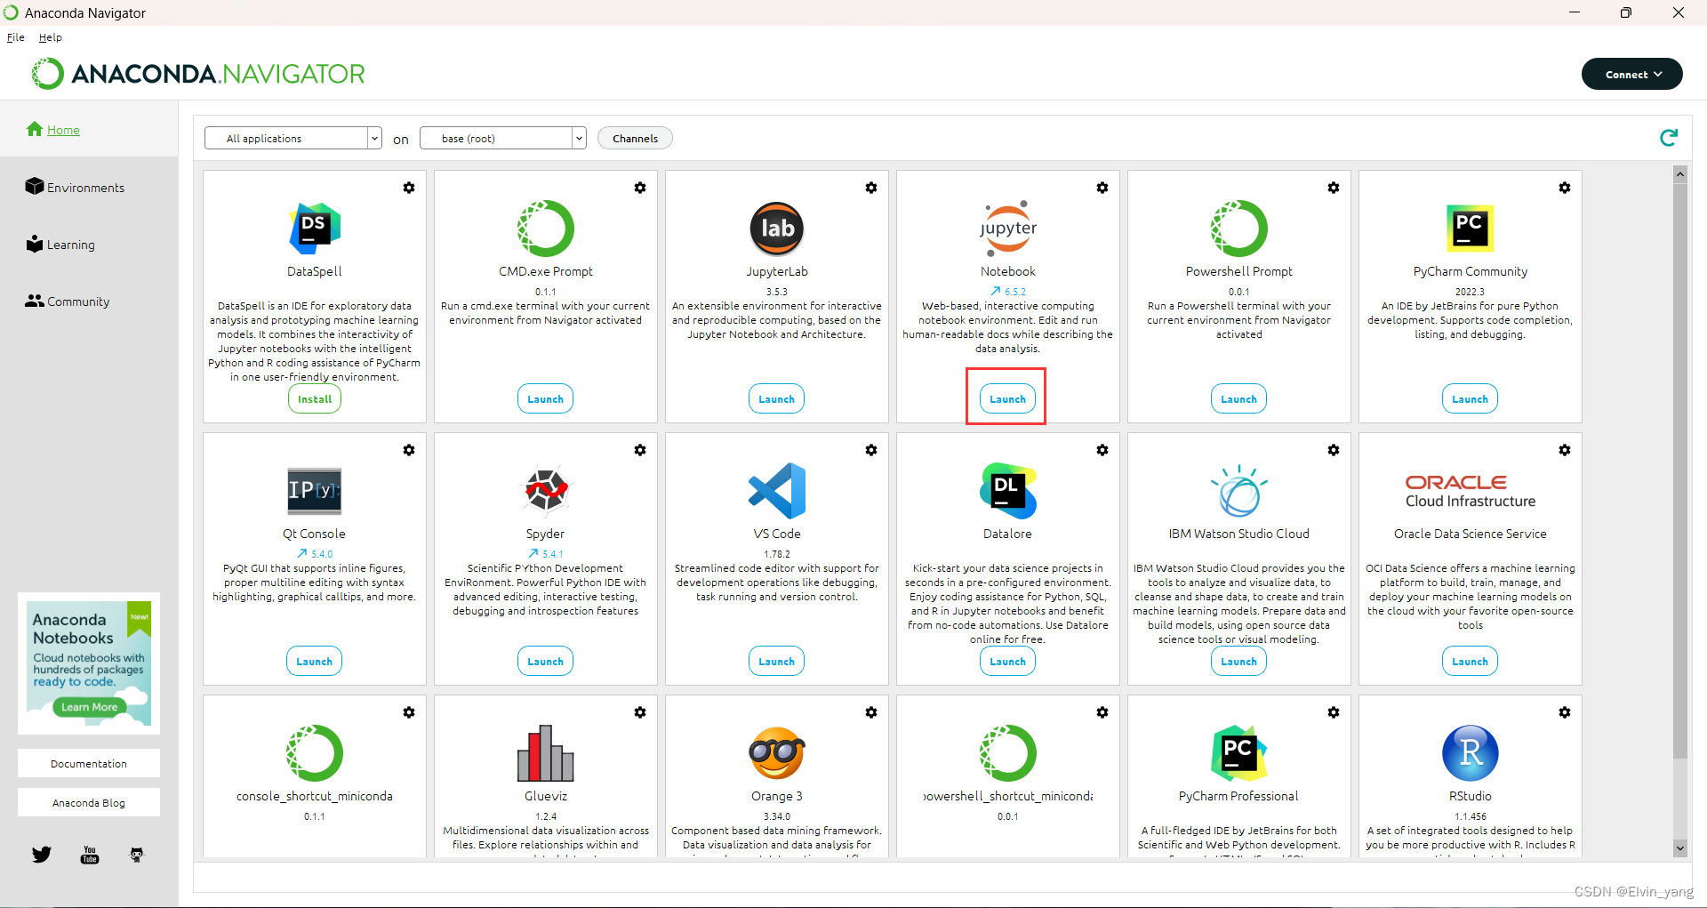Click the VS Code application logo

[x=777, y=490]
